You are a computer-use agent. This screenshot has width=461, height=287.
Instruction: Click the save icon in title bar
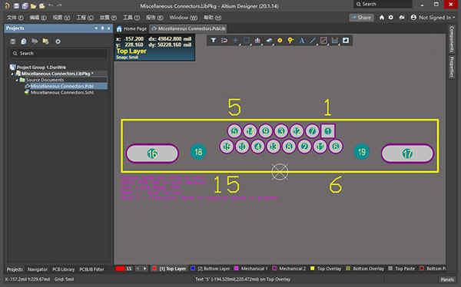point(16,5)
